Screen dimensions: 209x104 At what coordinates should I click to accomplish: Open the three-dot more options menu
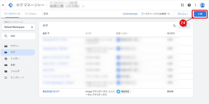[x=195, y=5]
